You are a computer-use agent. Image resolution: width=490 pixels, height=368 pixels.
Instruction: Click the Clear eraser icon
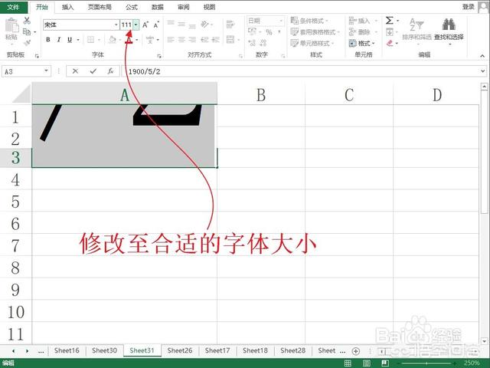(x=390, y=43)
